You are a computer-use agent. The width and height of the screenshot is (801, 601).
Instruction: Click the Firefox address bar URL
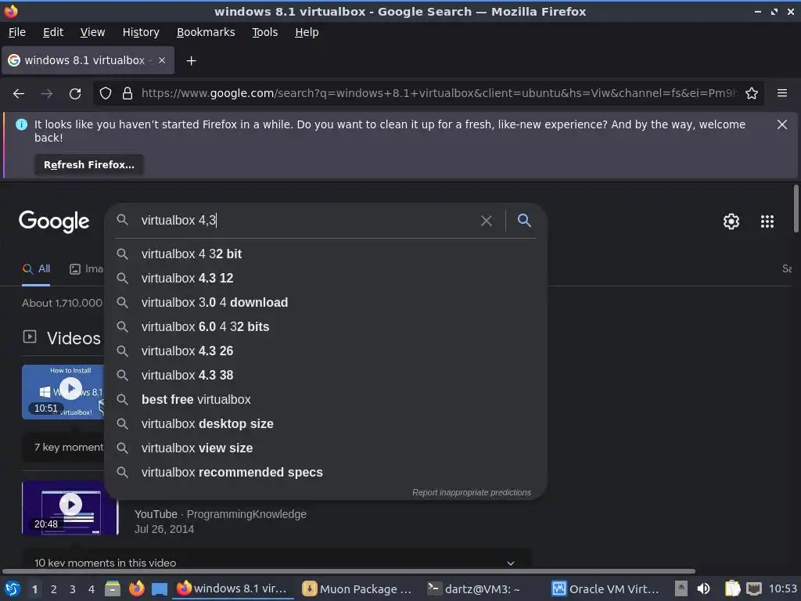click(440, 94)
